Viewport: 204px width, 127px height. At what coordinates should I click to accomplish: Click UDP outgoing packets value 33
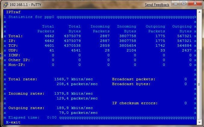[x=163, y=50]
